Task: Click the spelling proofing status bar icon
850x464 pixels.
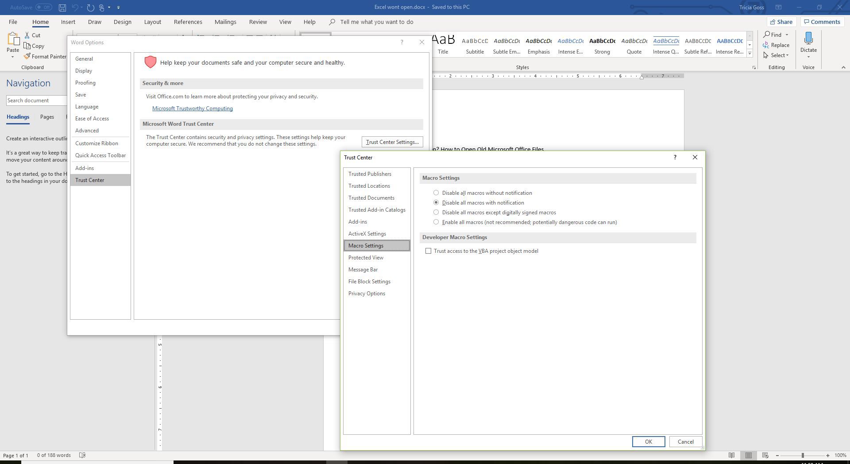Action: tap(82, 455)
